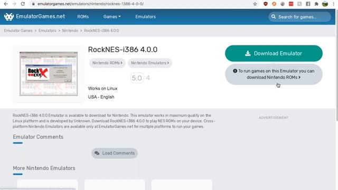Click the Works on Linux text
This screenshot has height=190, width=338.
point(102,89)
